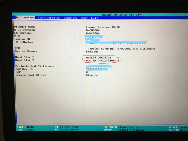This screenshot has width=188, height=141.
Task: Click the OA3 Key ID label
Action: (24, 69)
